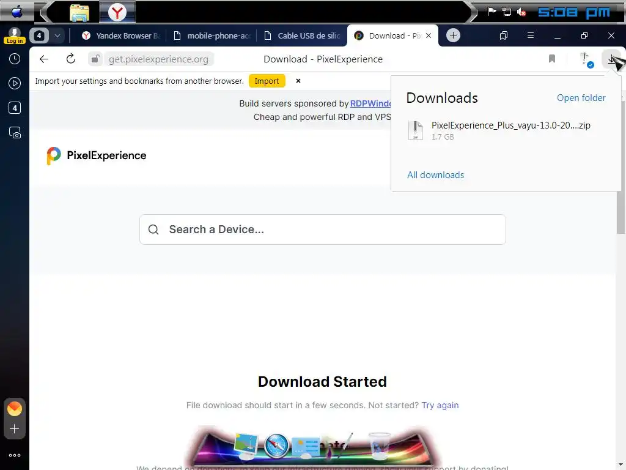626x470 pixels.
Task: Open the history clock icon in sidebar
Action: pos(15,59)
